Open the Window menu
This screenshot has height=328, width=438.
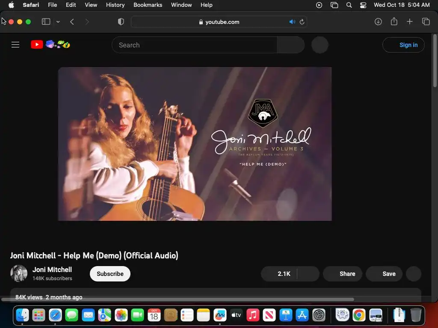click(x=181, y=5)
